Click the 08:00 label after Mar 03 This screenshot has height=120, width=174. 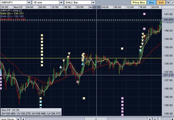tap(42, 7)
